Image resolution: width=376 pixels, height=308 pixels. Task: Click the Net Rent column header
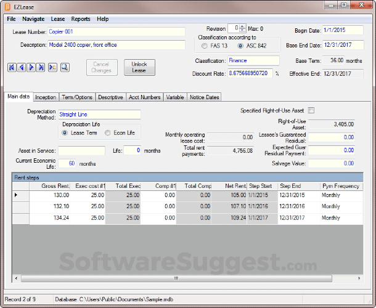coord(229,186)
